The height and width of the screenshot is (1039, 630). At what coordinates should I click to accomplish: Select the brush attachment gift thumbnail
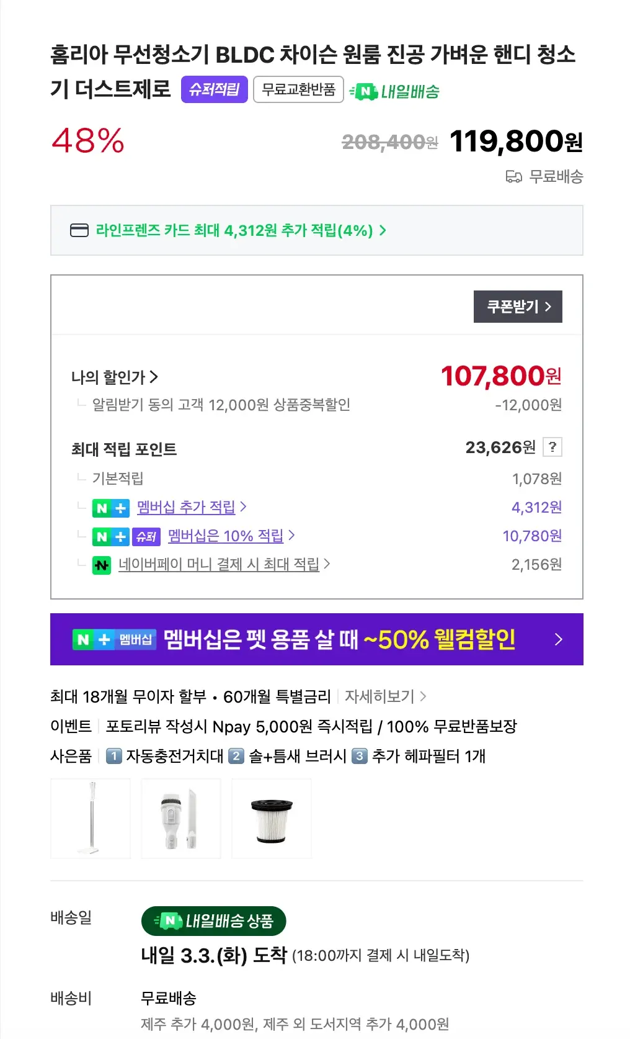(x=180, y=818)
